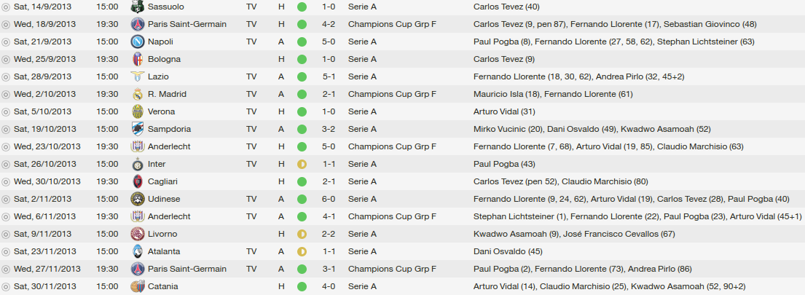Click the Catania club crest
The width and height of the screenshot is (805, 295).
pos(137,286)
